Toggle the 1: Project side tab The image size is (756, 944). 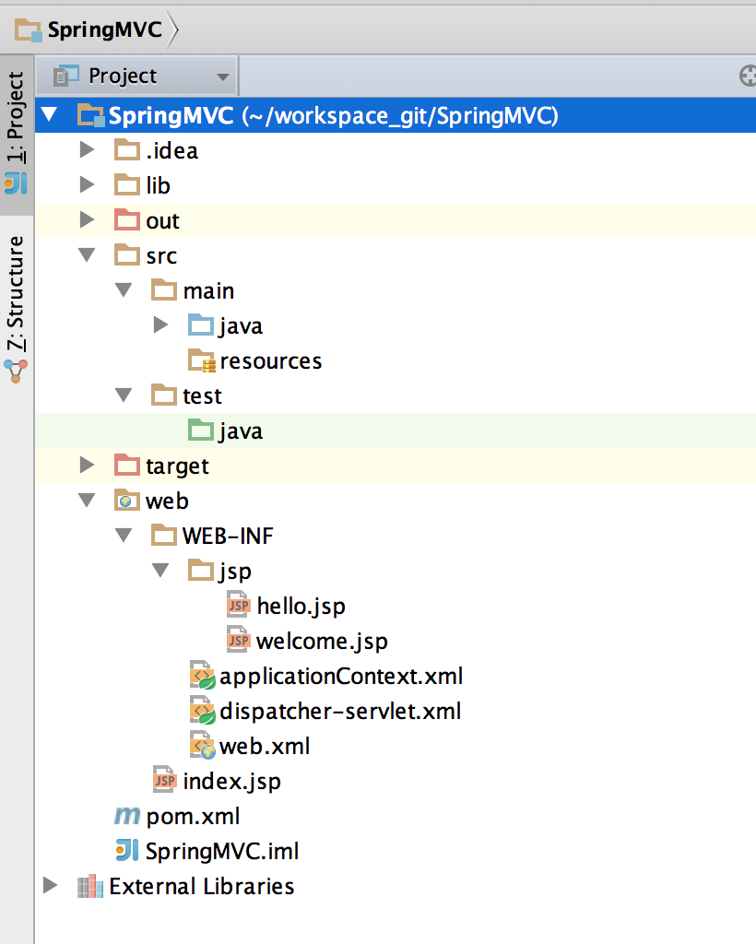click(x=17, y=129)
